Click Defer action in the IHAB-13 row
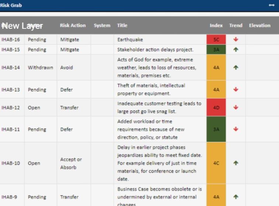The height and width of the screenshot is (206, 279). (66, 90)
